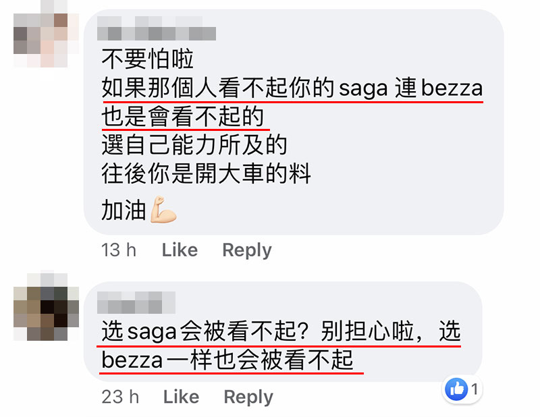The width and height of the screenshot is (540, 417).
Task: Open the second commenter's blurred name link
Action: tap(136, 302)
